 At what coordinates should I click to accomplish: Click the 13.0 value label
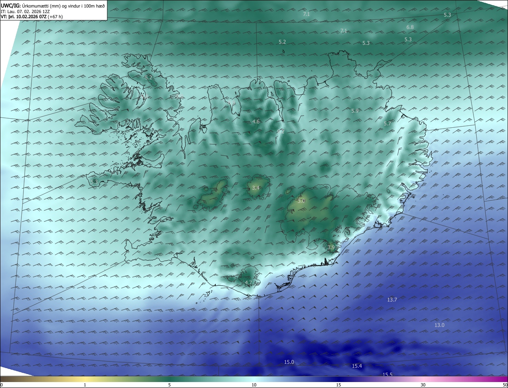pos(439,325)
